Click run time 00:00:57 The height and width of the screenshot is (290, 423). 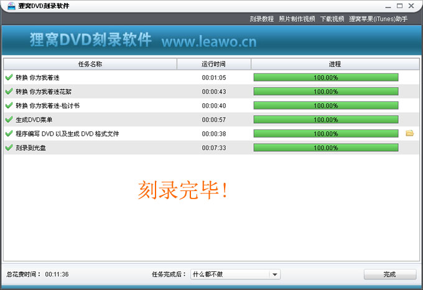(214, 119)
